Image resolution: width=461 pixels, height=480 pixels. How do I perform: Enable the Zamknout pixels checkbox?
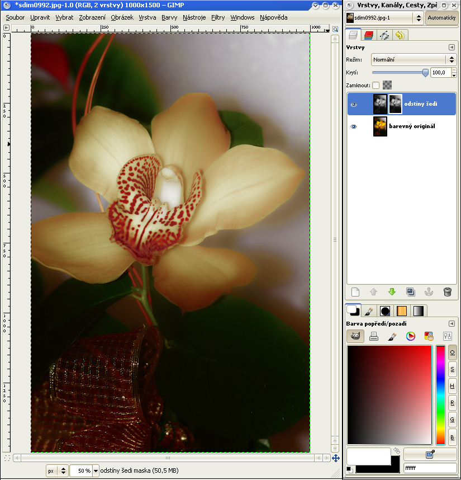[376, 85]
